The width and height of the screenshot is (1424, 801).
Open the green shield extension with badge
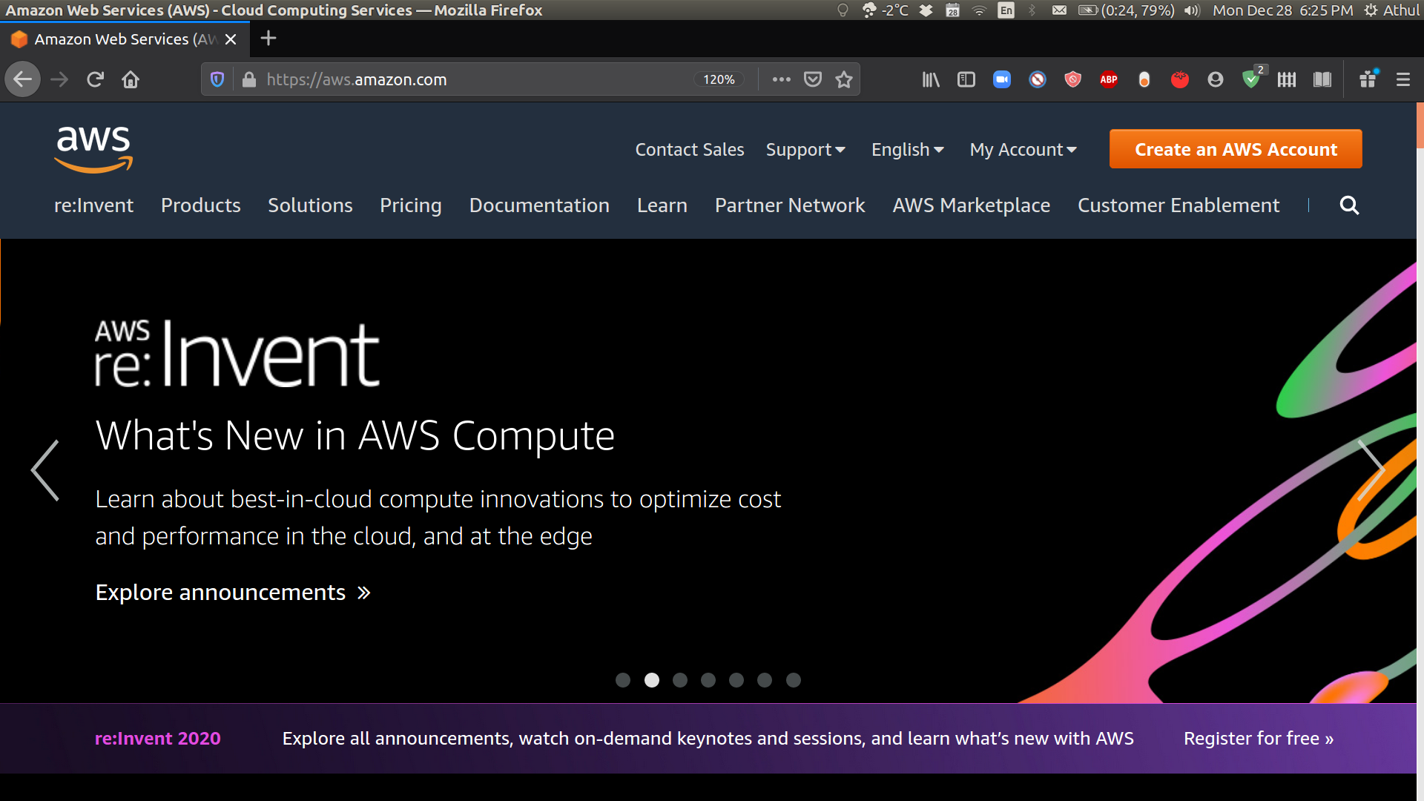(1252, 78)
